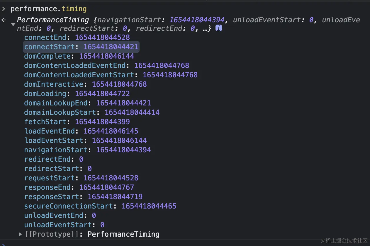Click the responseStart property
Viewport: 370px width, 246px height.
point(84,197)
